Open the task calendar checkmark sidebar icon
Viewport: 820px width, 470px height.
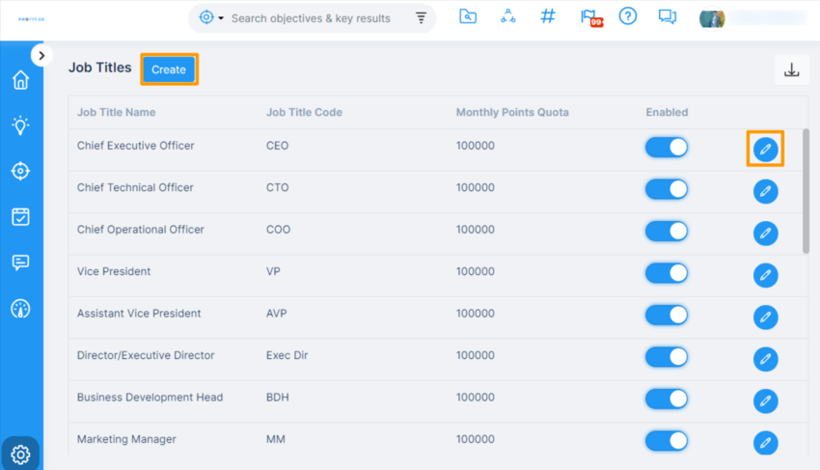(20, 217)
